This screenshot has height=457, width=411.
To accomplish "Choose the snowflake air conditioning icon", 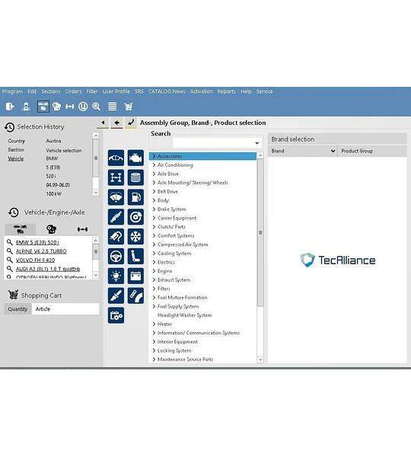I will click(x=135, y=237).
